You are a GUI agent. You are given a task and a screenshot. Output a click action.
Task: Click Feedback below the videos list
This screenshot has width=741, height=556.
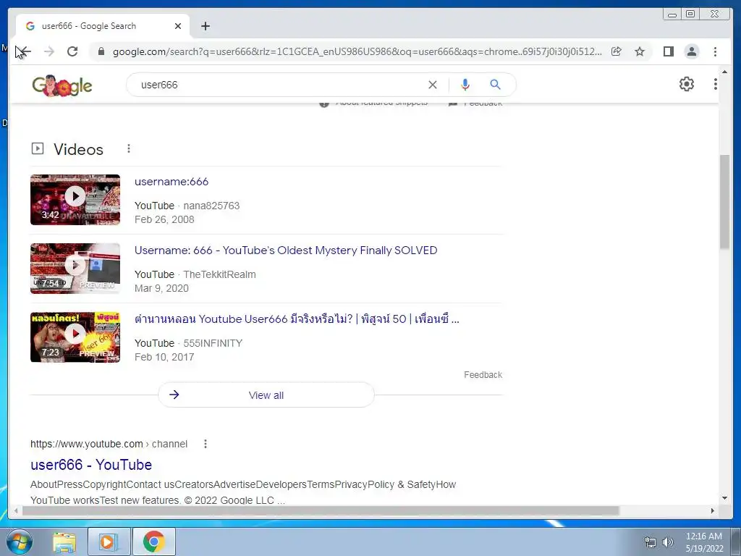click(x=483, y=375)
